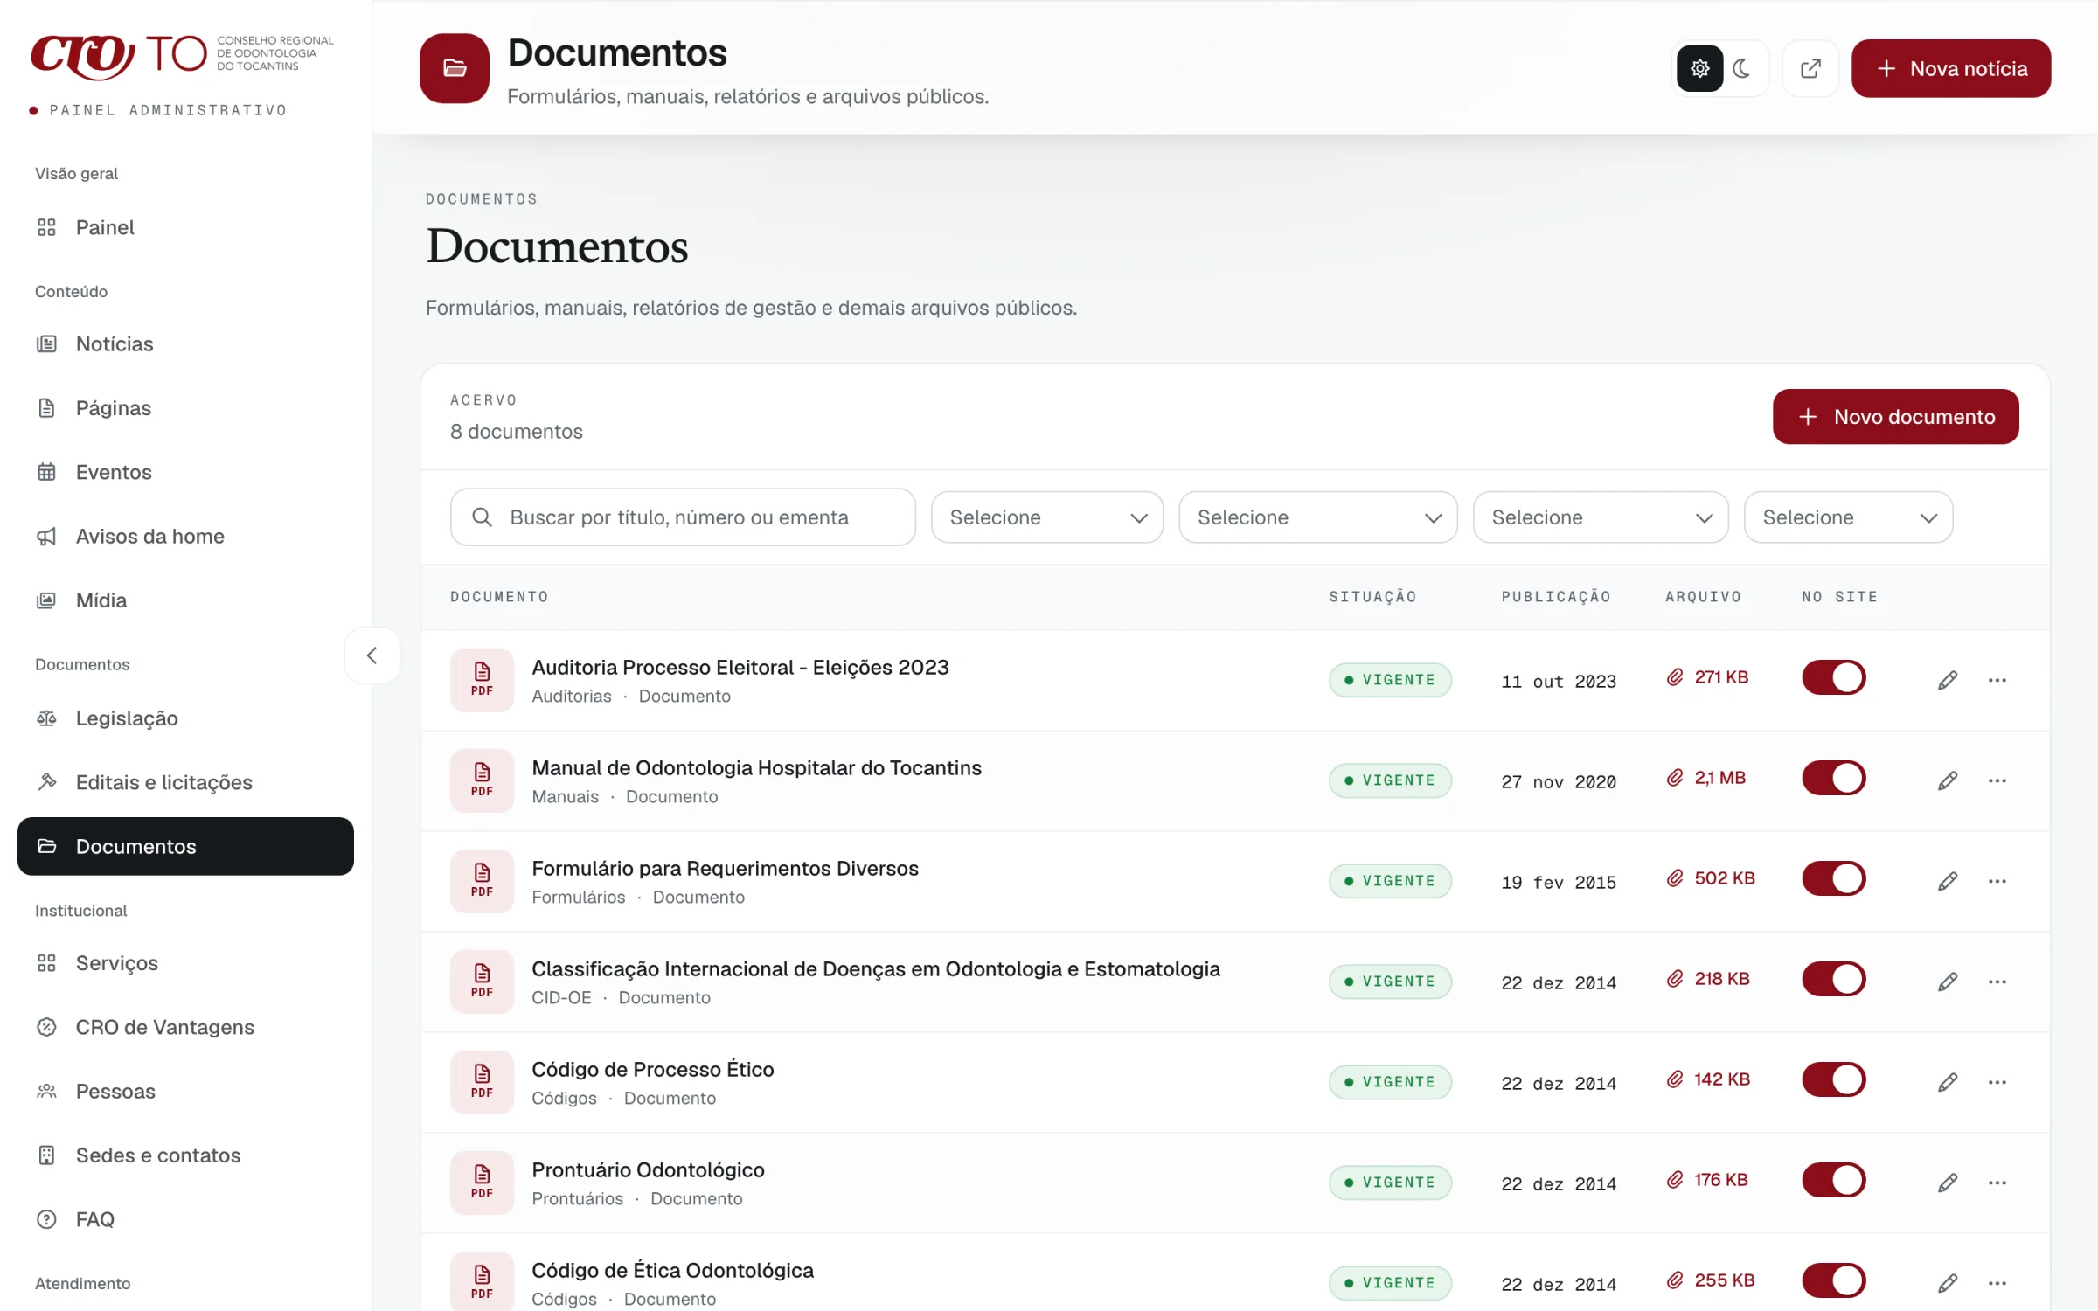Click Novo documento button
Viewport: 2098px width, 1311px height.
tap(1895, 417)
